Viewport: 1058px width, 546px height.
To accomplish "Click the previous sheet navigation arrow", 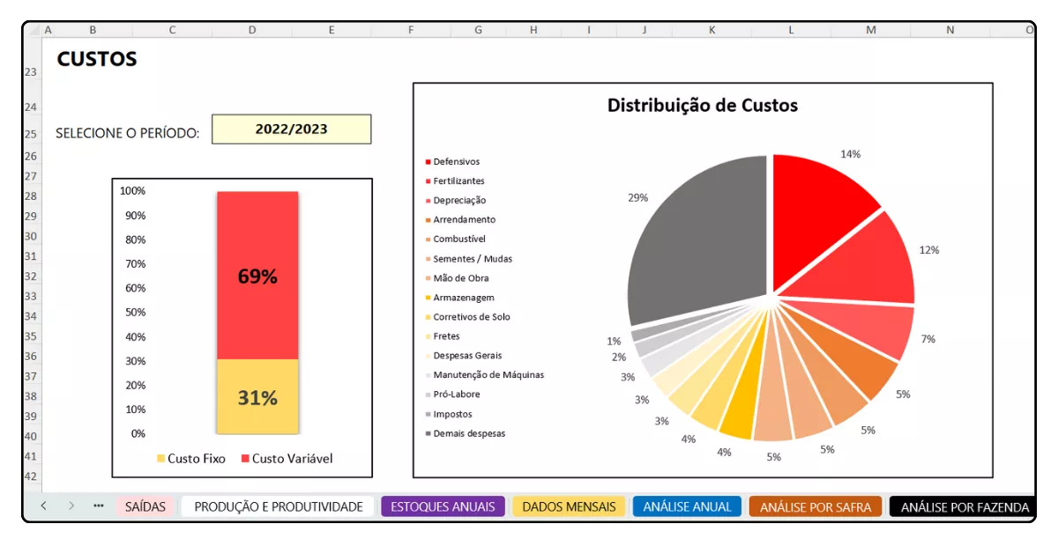I will pyautogui.click(x=43, y=505).
